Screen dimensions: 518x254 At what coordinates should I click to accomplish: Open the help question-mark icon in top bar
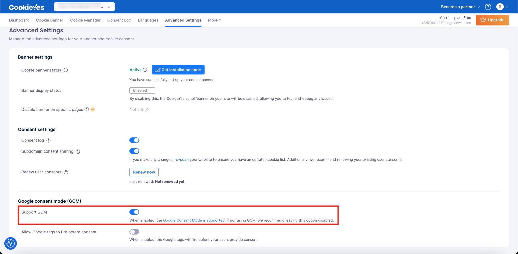[488, 7]
